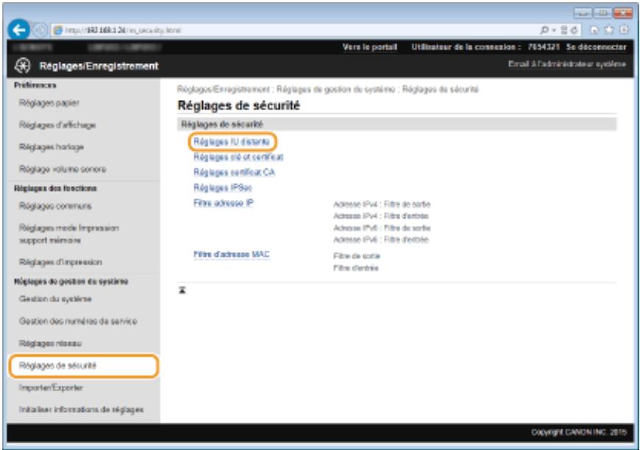Click the browser back arrow button
Viewport: 640px width, 450px height.
(19, 30)
